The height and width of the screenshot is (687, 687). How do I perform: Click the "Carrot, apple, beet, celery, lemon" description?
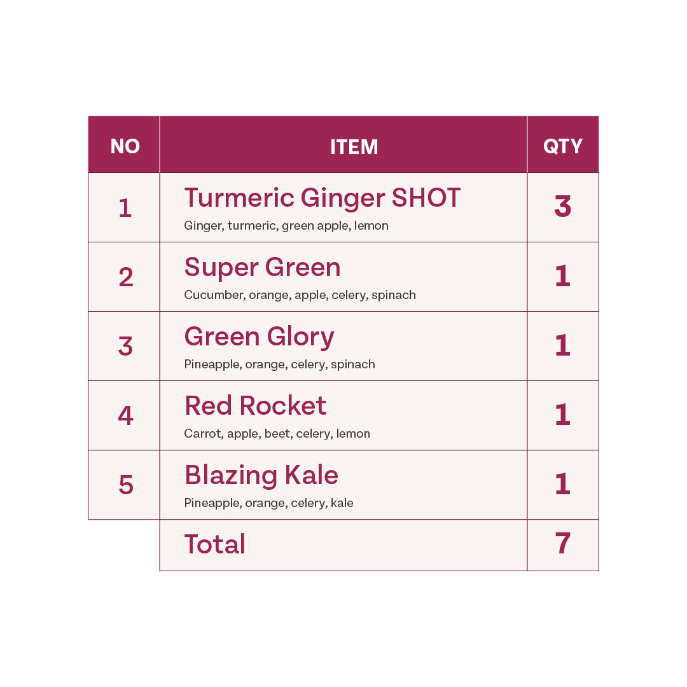tap(277, 434)
